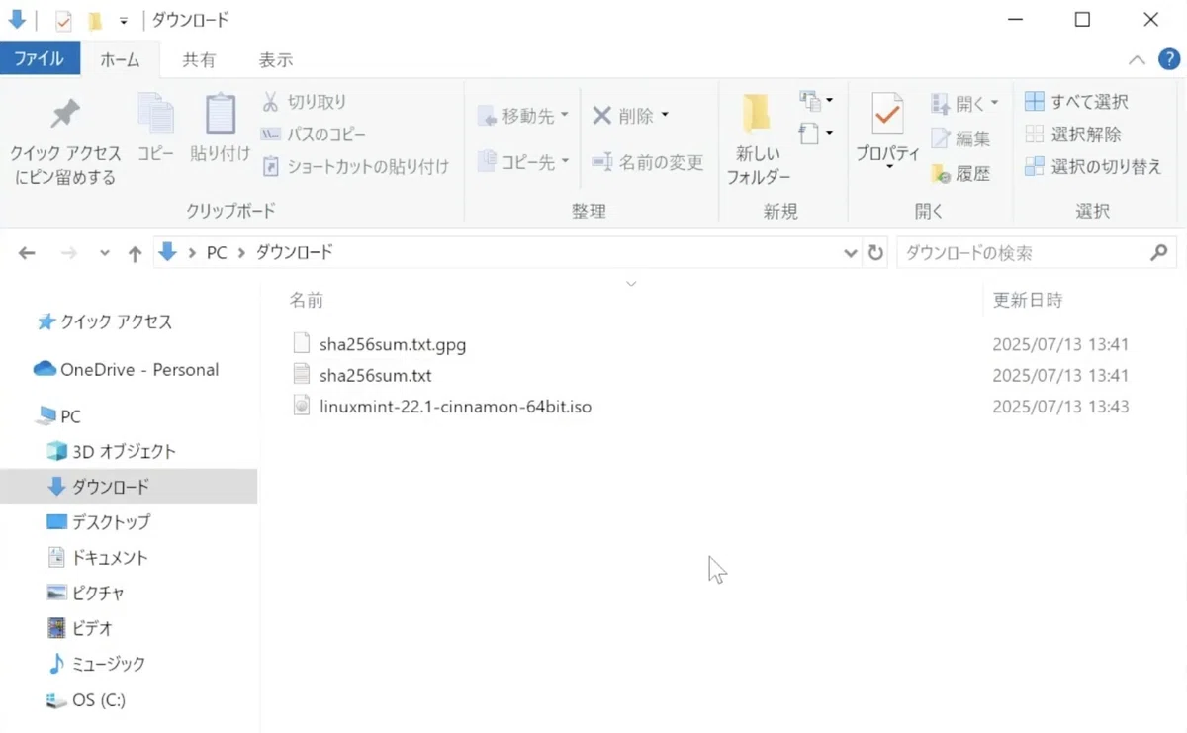Click the Refresh button beside the address bar
Viewport: 1187px width, 733px height.
875,253
